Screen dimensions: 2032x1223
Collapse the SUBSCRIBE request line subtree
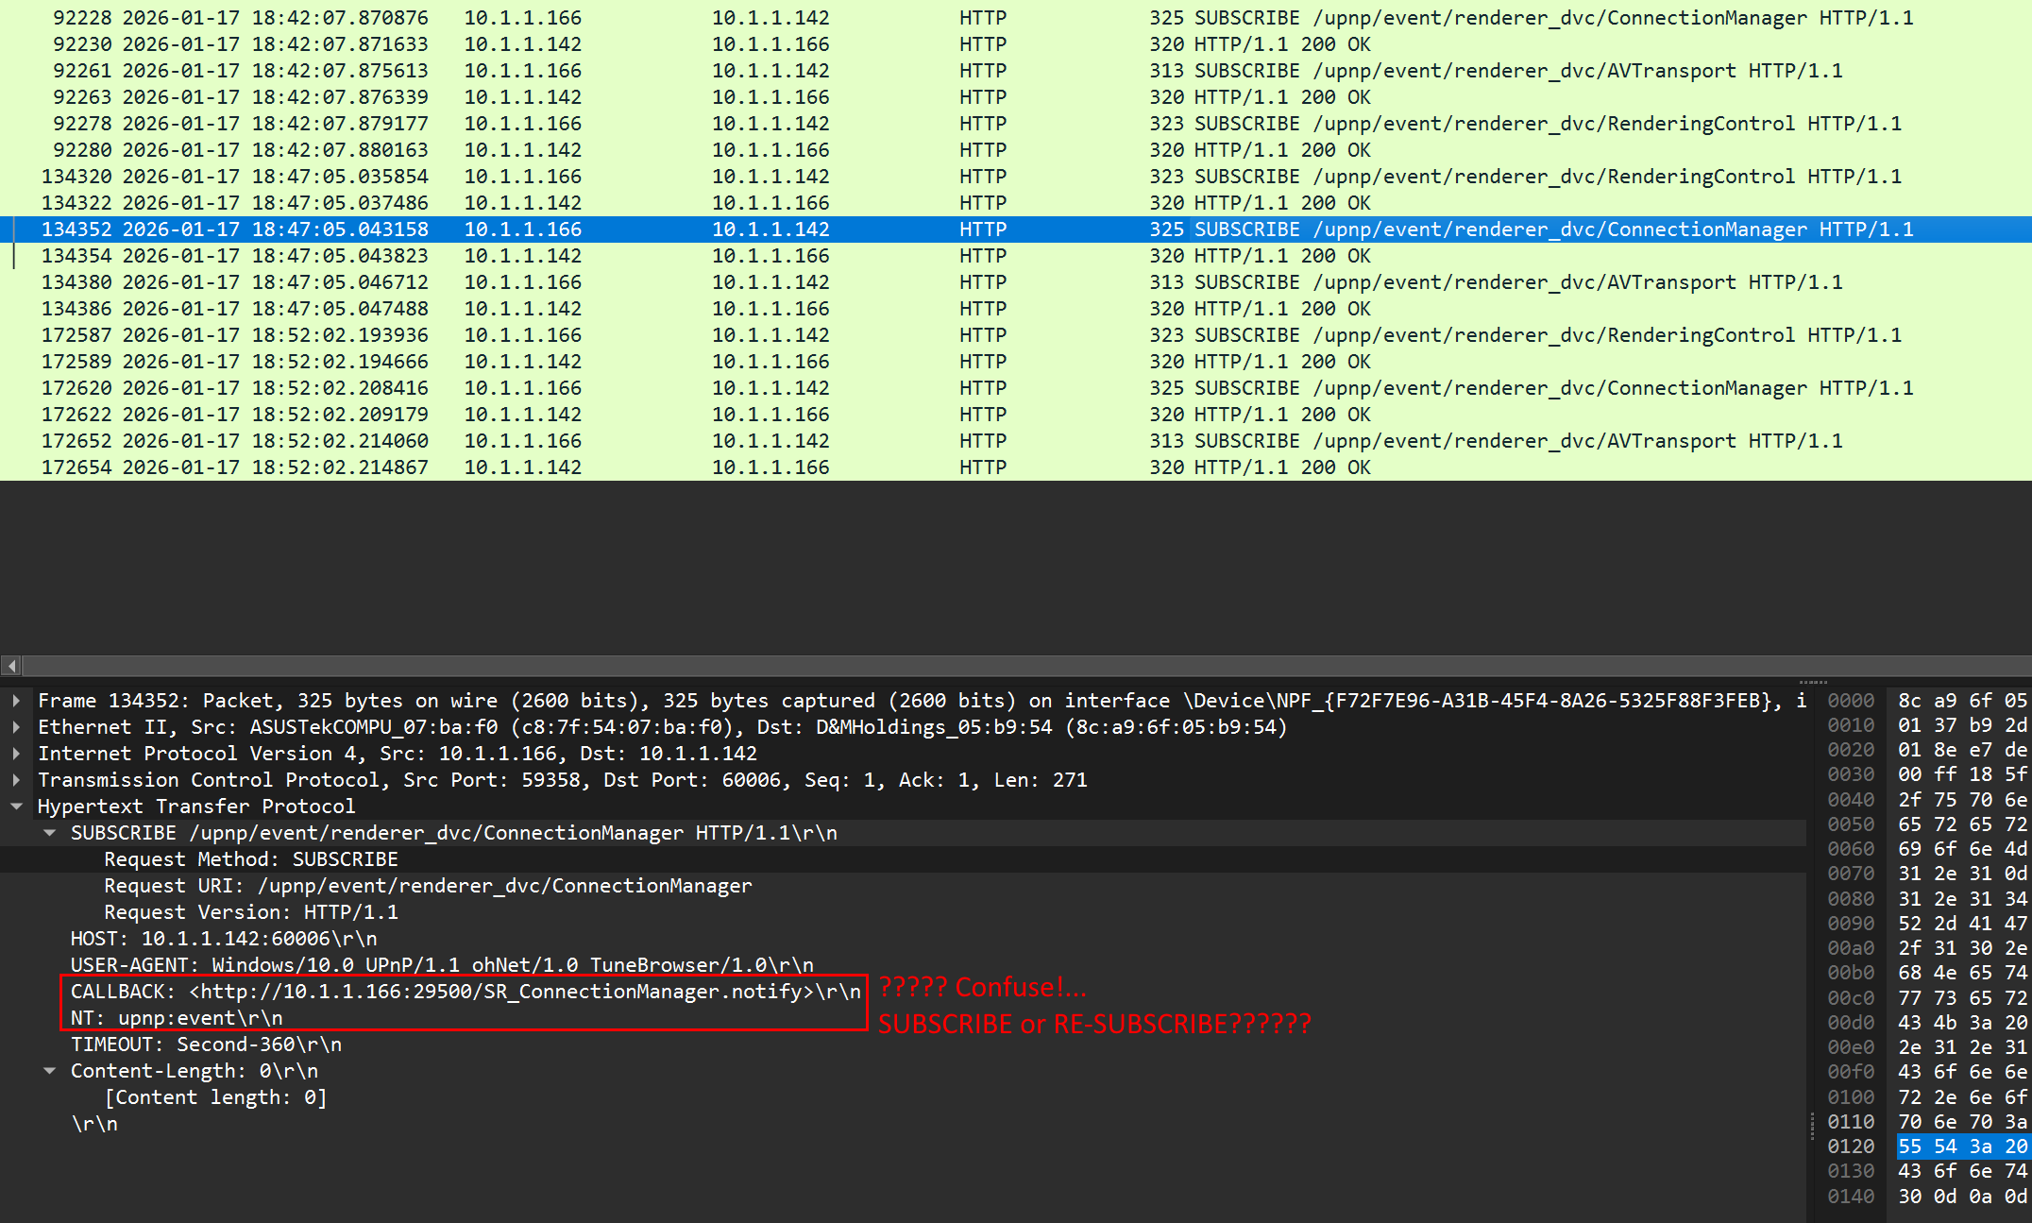click(49, 833)
